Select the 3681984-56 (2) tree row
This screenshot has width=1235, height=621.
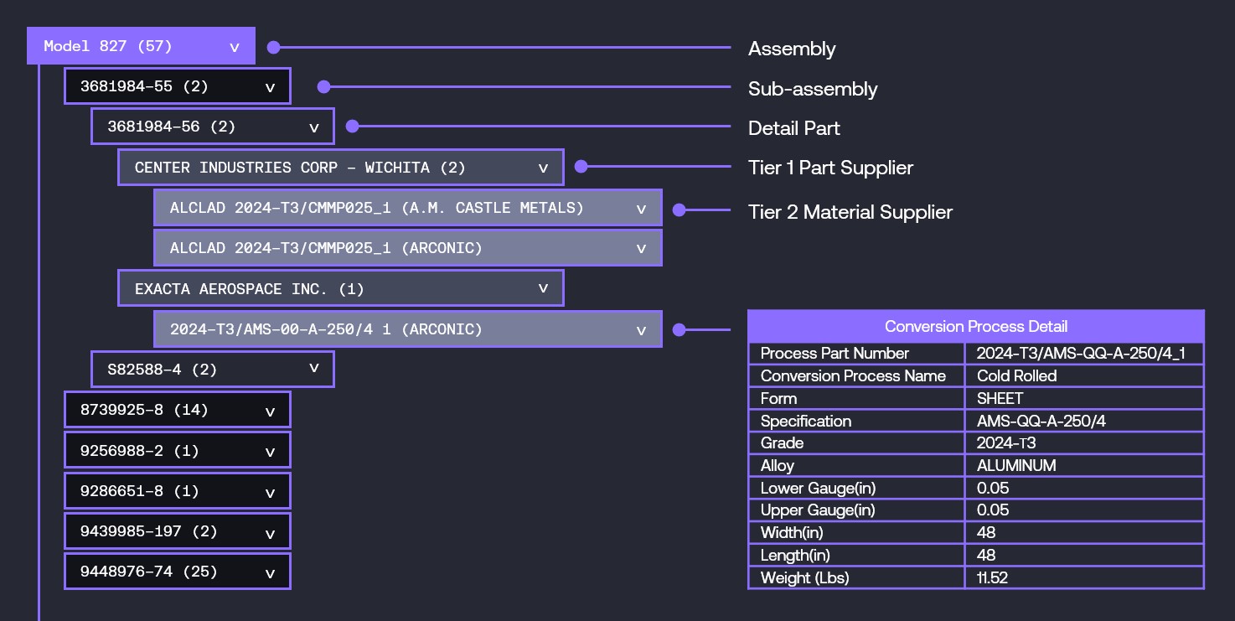click(x=213, y=127)
